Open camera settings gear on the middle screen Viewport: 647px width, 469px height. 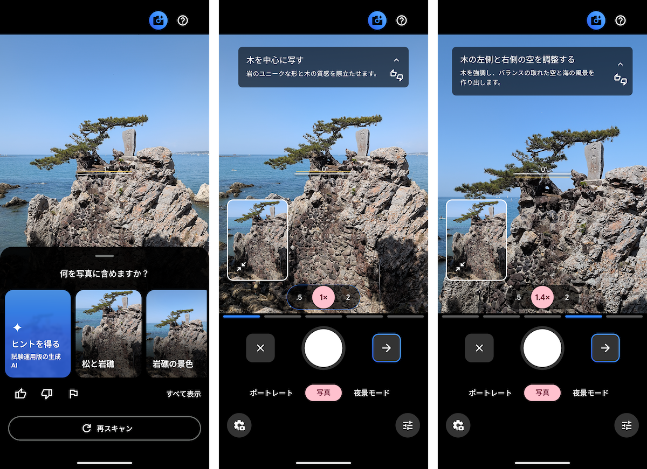[239, 425]
